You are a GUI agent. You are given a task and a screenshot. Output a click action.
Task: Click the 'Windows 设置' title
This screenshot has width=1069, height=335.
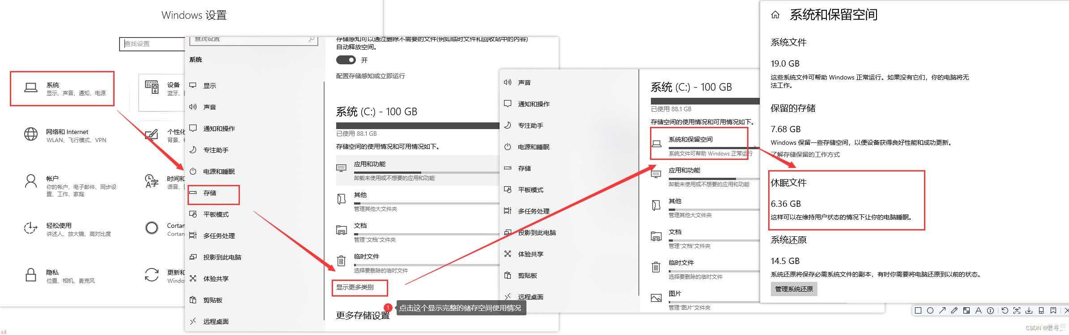point(194,15)
